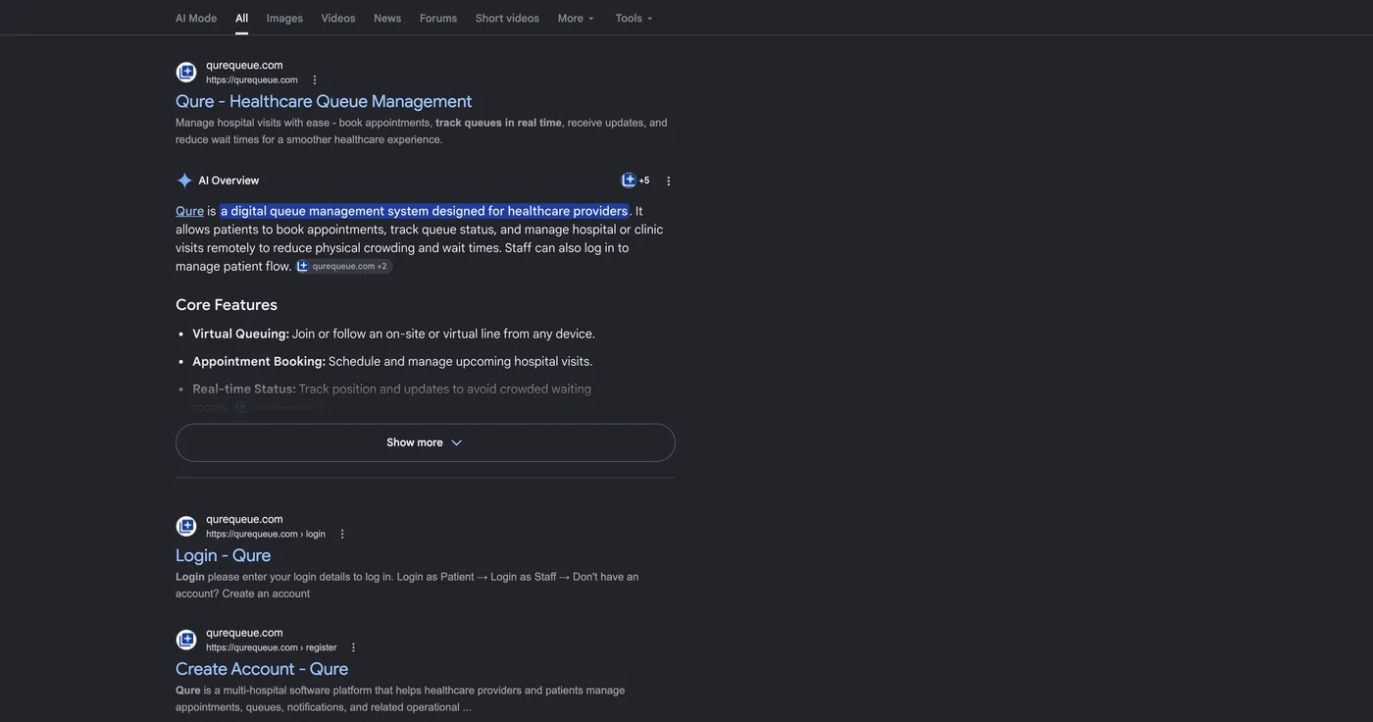Open the Tools dropdown
The image size is (1373, 722).
[634, 19]
